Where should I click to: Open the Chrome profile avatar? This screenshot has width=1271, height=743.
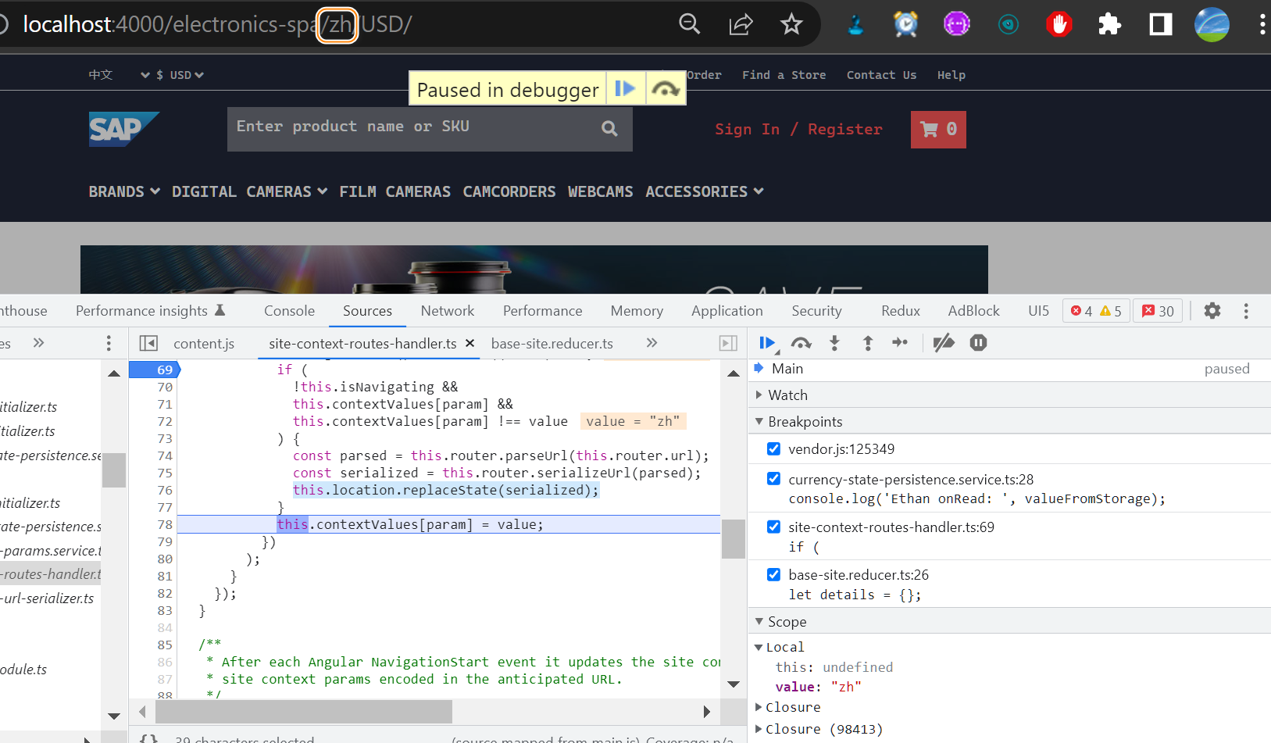click(x=1212, y=24)
